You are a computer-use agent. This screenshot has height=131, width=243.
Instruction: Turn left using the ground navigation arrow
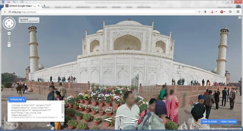pyautogui.click(x=108, y=119)
